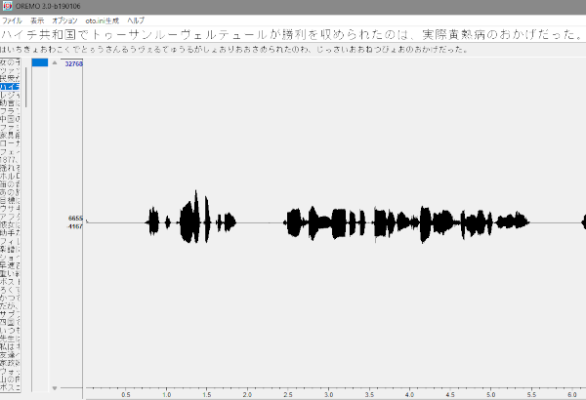This screenshot has width=586, height=400.
Task: Click the 1.5 mark on the time axis
Action: click(x=207, y=395)
